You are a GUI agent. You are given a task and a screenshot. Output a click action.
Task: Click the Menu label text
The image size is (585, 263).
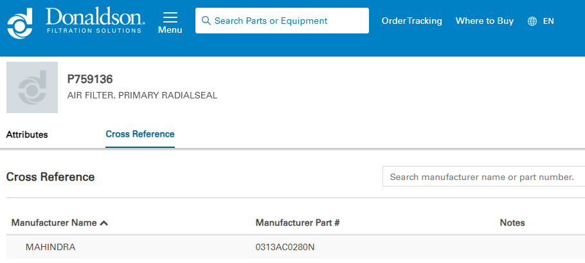170,30
